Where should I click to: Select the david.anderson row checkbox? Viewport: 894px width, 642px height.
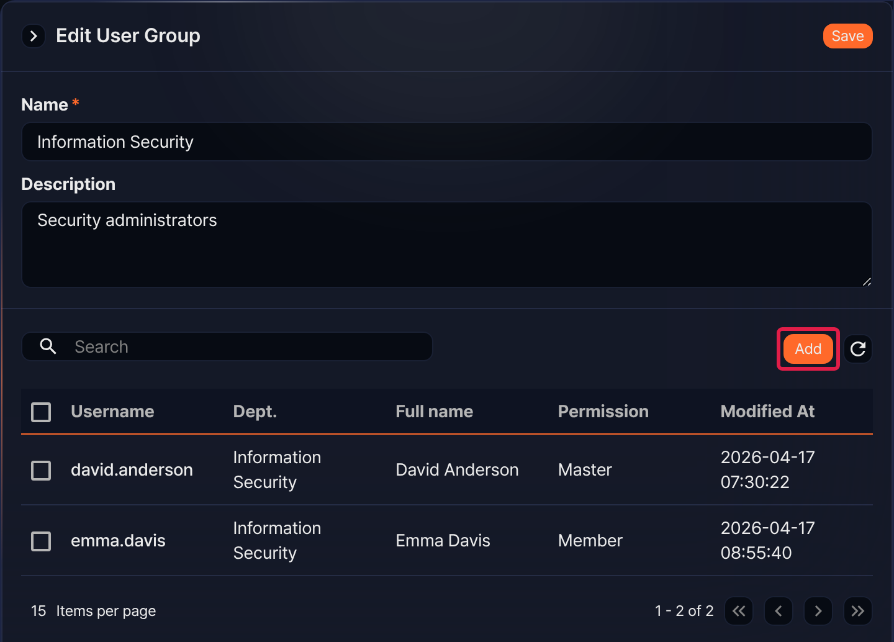pos(41,470)
